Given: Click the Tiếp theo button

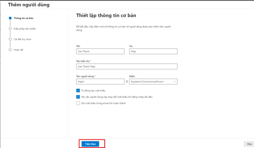Looking at the screenshot, I should click(x=90, y=144).
